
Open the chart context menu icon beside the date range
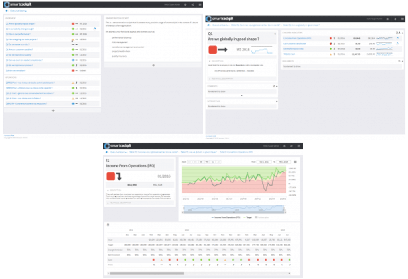[295, 162]
